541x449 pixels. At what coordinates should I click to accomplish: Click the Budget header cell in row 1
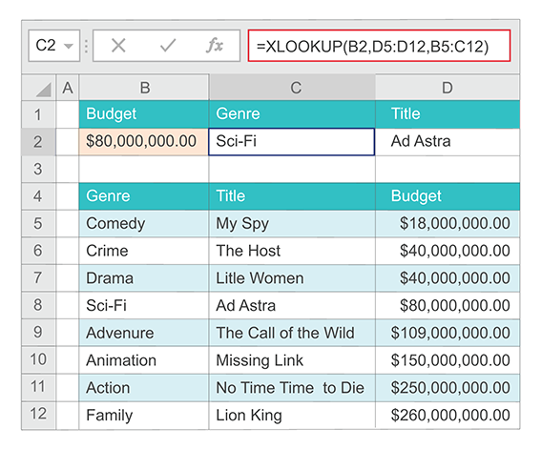tap(144, 114)
